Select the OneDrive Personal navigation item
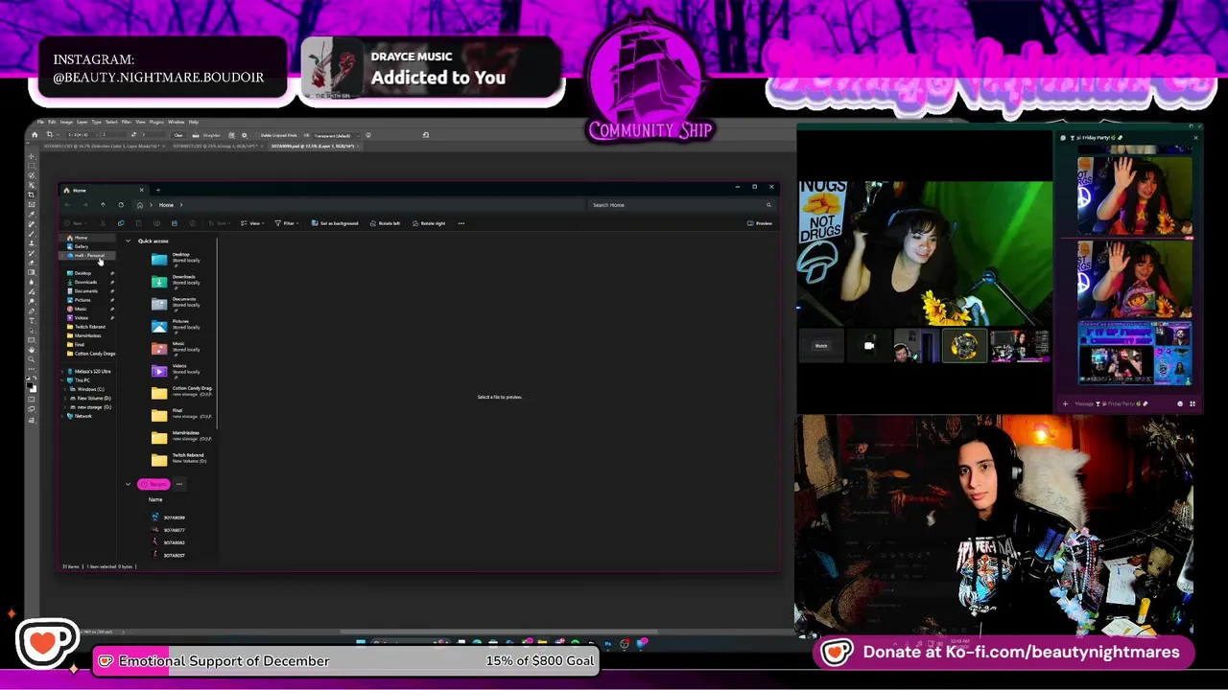1228x690 pixels. coord(89,255)
